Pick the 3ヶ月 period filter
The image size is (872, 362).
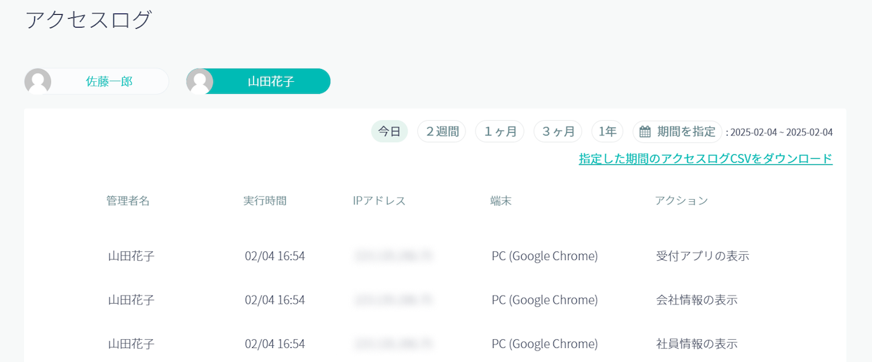[557, 131]
